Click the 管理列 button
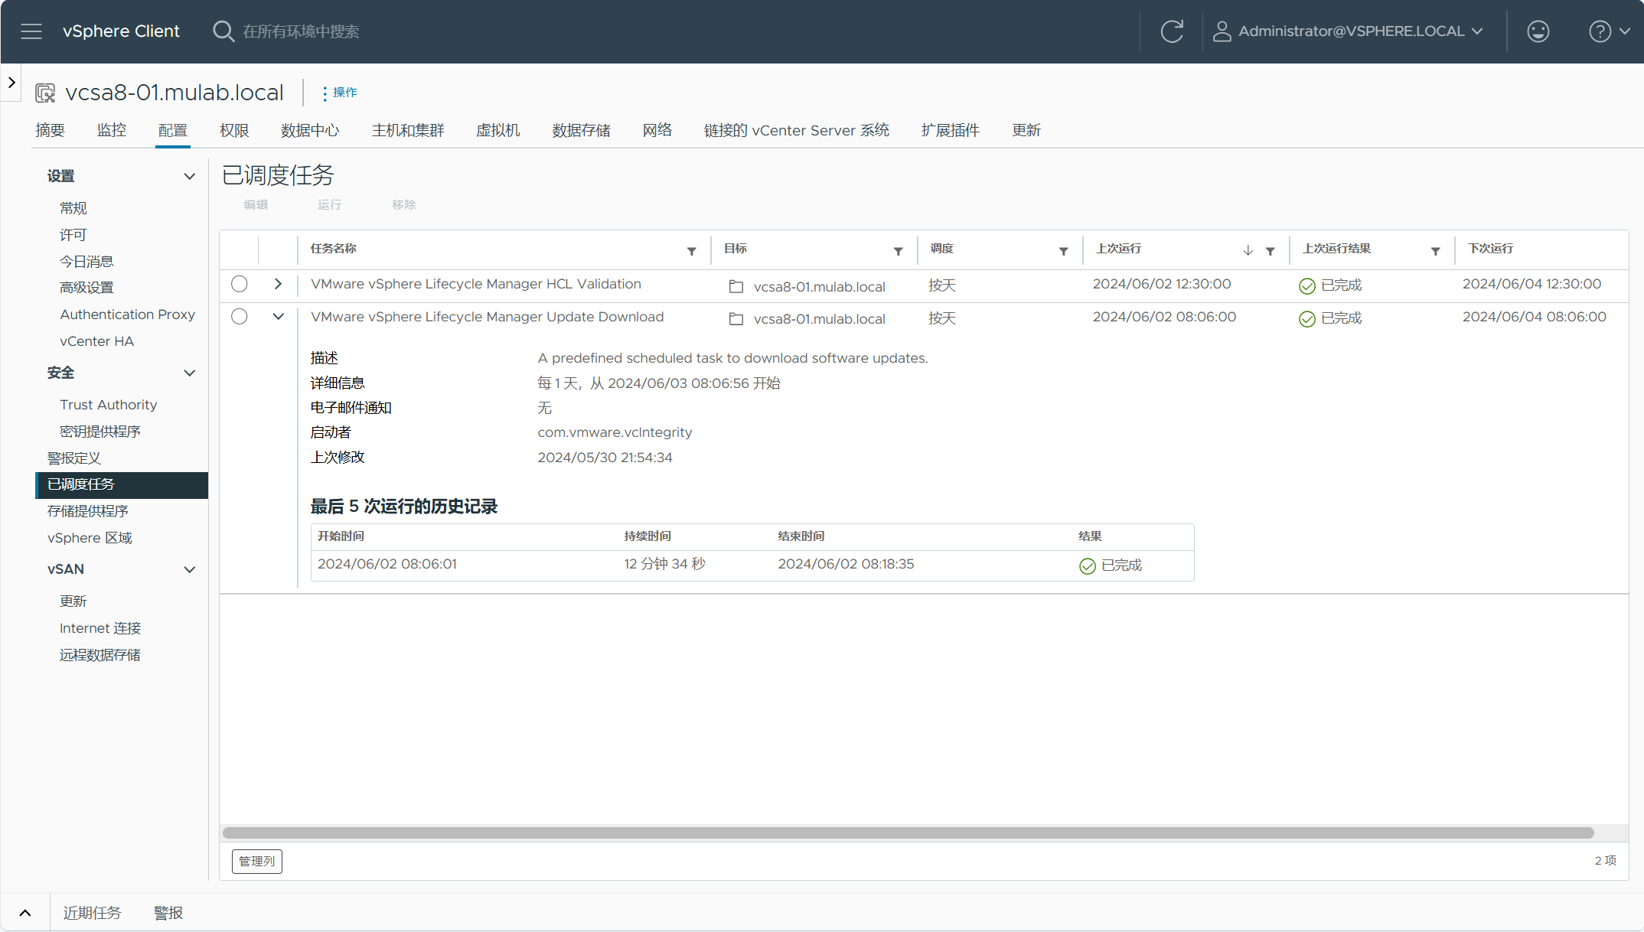1644x932 pixels. (x=257, y=862)
